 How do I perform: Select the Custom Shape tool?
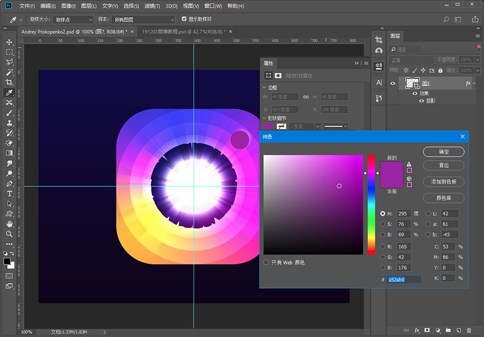pos(9,214)
